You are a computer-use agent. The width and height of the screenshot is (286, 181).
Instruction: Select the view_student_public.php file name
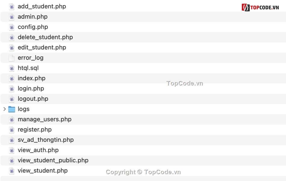(x=53, y=161)
